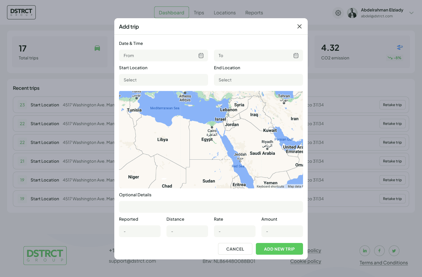Expand the End Location select dropdown

tap(258, 80)
